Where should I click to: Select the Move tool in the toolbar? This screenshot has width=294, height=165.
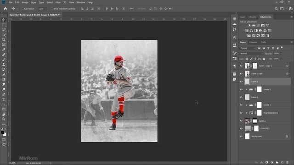click(x=4, y=20)
